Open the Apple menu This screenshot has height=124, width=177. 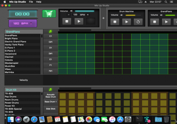point(5,2)
